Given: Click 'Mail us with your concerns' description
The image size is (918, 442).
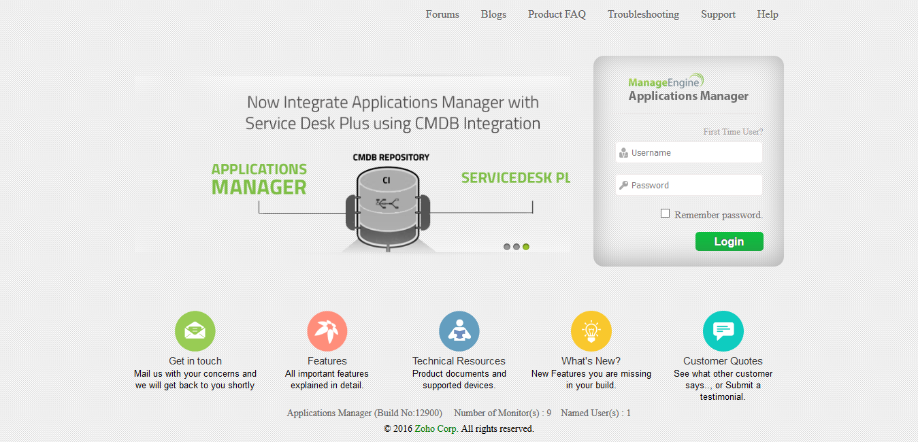Looking at the screenshot, I should 195,379.
